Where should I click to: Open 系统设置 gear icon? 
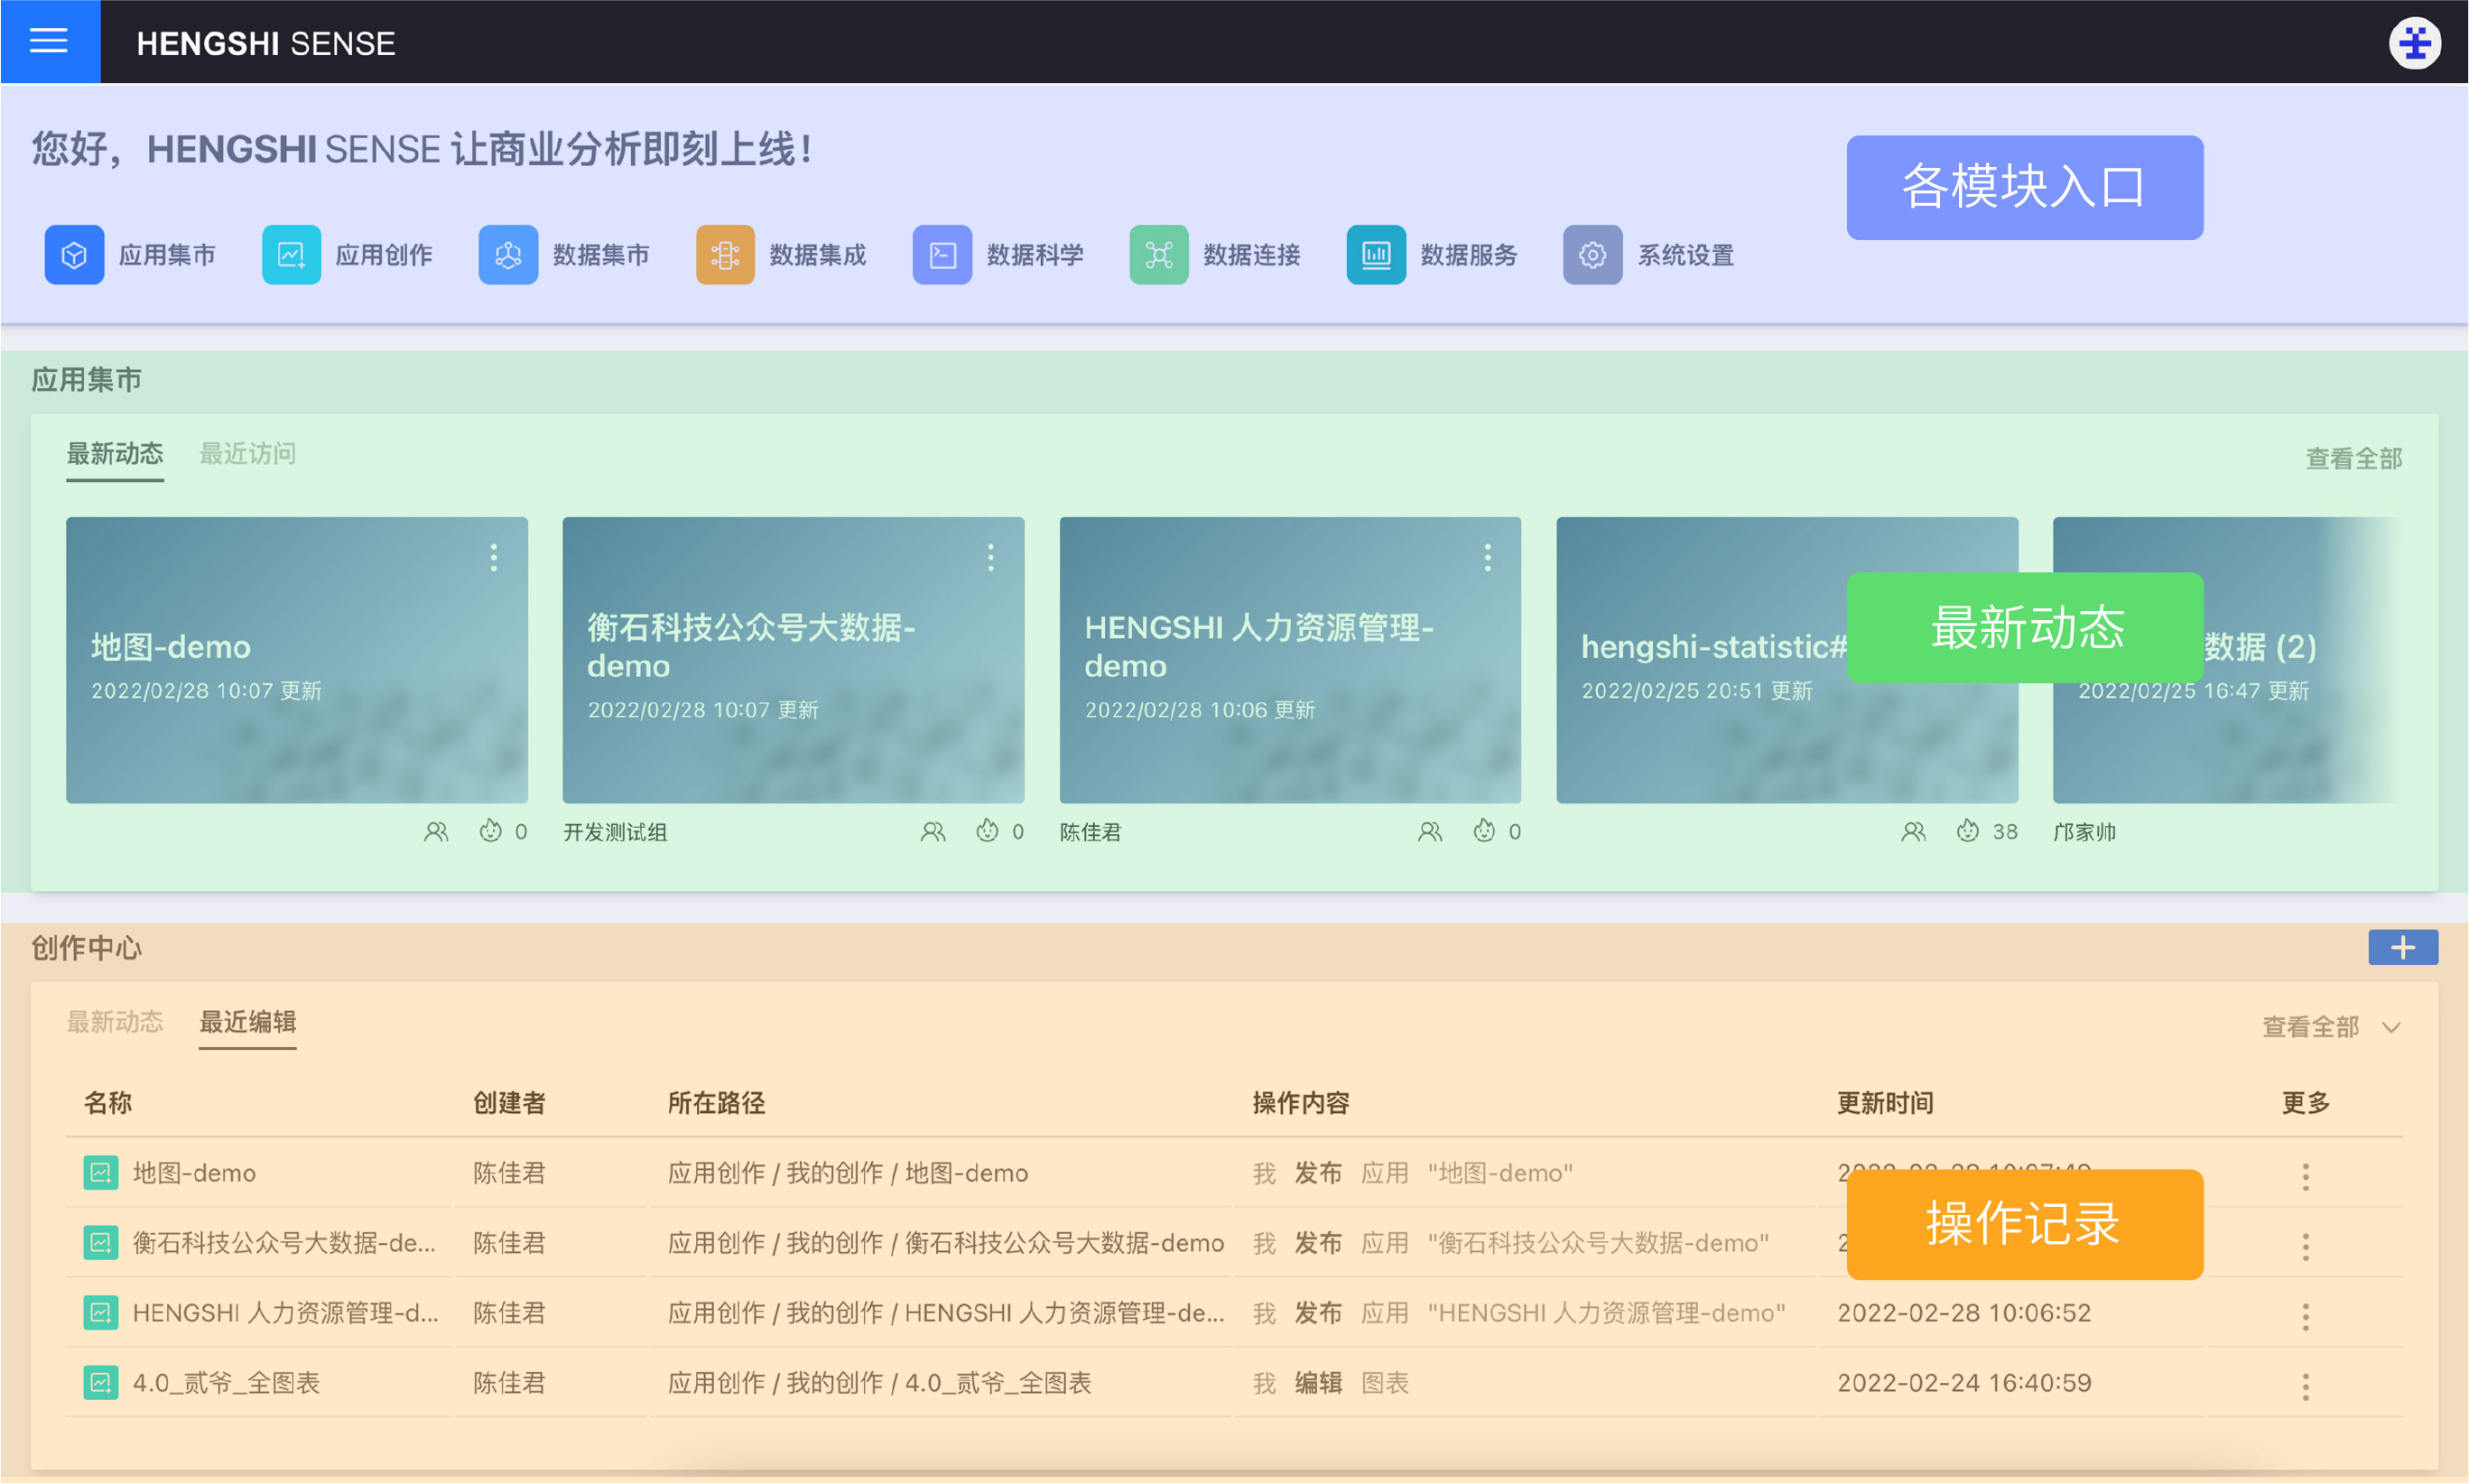tap(1593, 255)
